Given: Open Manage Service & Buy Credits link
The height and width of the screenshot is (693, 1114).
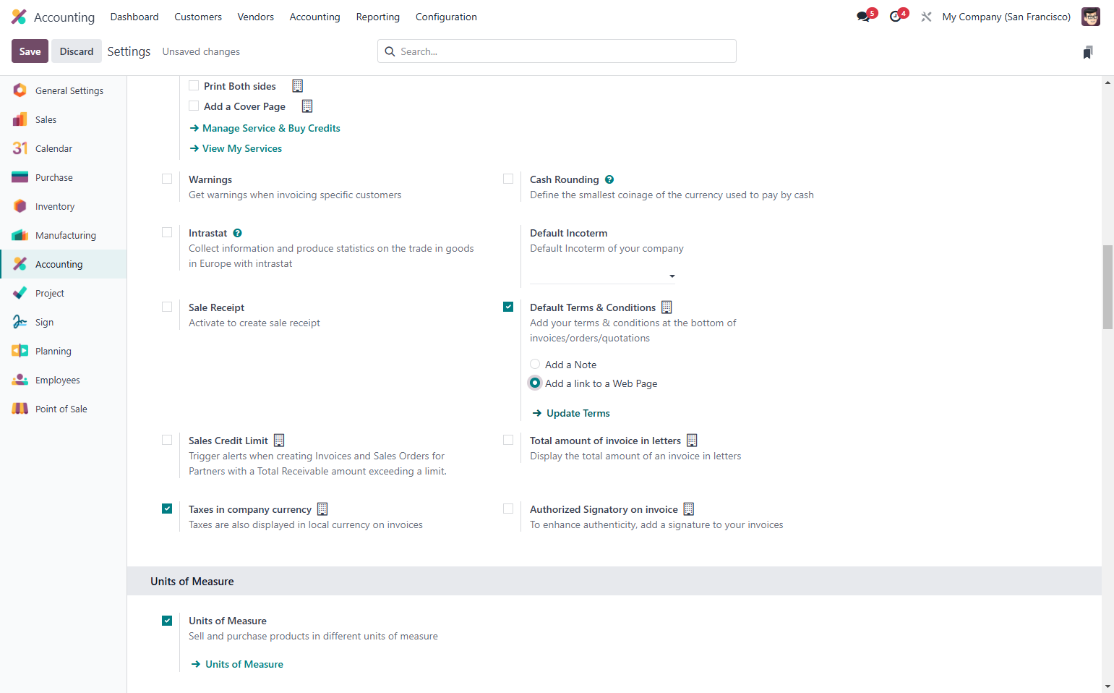Looking at the screenshot, I should (x=265, y=128).
